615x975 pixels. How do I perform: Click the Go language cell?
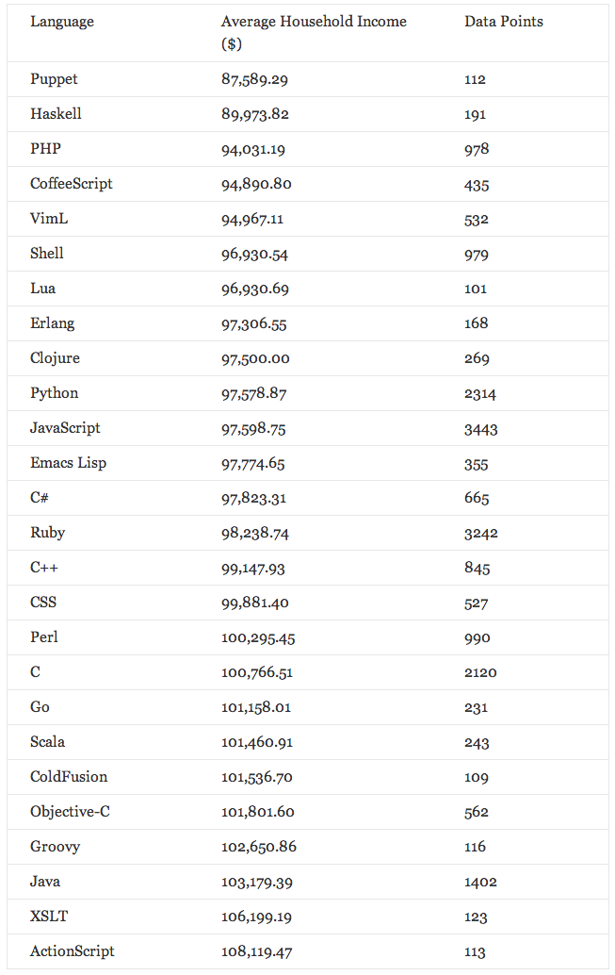40,707
